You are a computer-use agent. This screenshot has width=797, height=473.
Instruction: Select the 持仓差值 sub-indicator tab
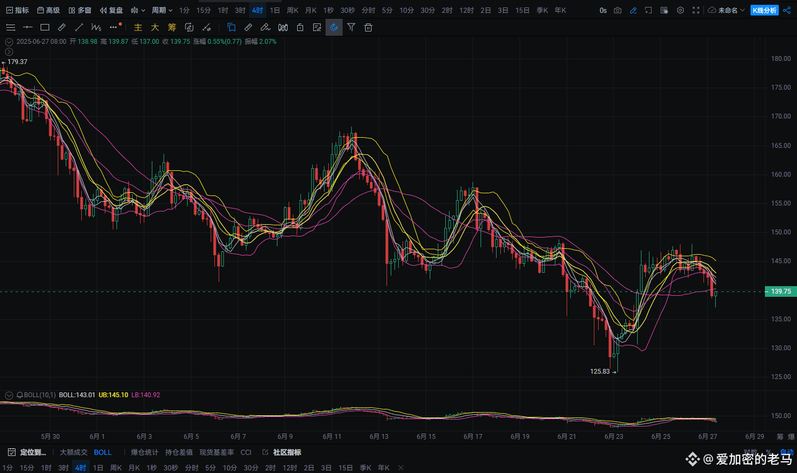pos(179,452)
